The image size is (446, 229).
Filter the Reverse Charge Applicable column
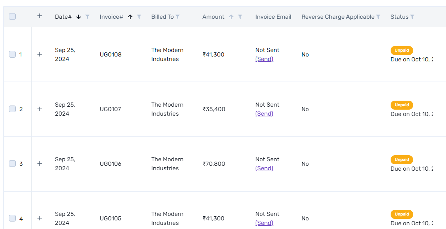378,17
